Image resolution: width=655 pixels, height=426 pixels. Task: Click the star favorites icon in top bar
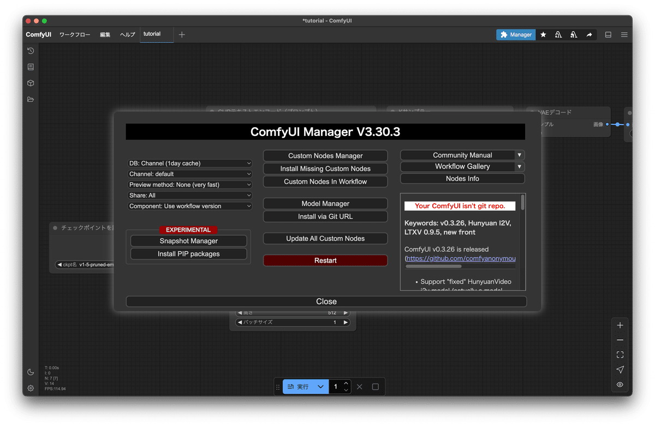(x=543, y=34)
